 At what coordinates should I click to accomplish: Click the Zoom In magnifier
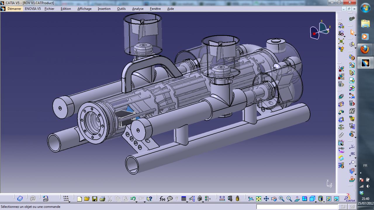point(282,199)
